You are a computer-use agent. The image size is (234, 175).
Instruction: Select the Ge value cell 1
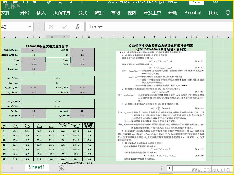click(x=33, y=116)
